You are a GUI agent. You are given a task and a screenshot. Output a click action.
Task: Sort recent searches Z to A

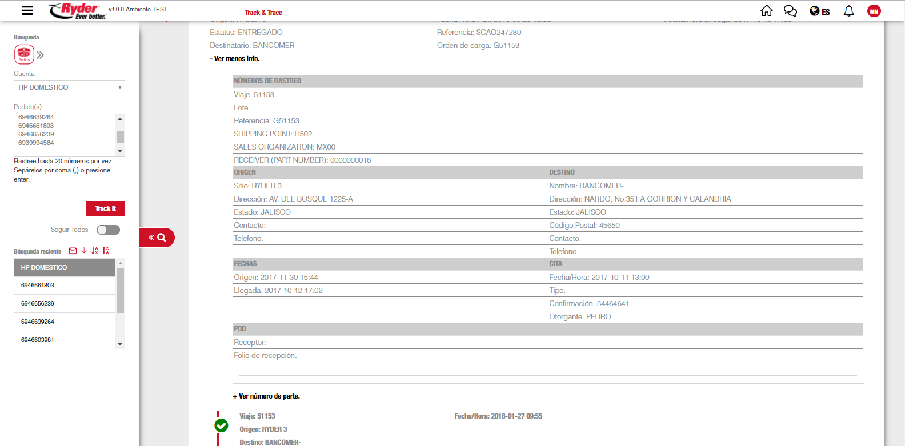(x=106, y=251)
